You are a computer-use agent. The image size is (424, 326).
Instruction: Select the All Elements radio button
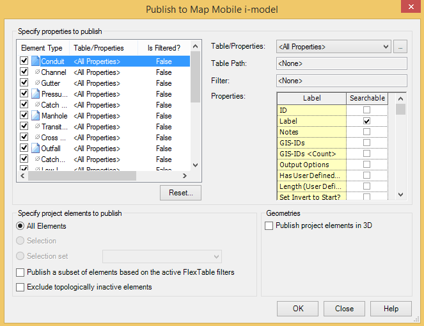pos(20,226)
